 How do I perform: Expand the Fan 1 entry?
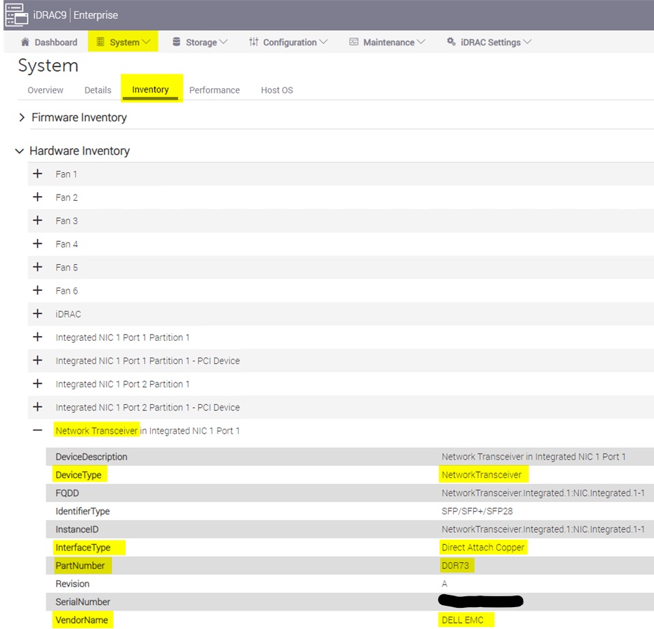(x=38, y=173)
